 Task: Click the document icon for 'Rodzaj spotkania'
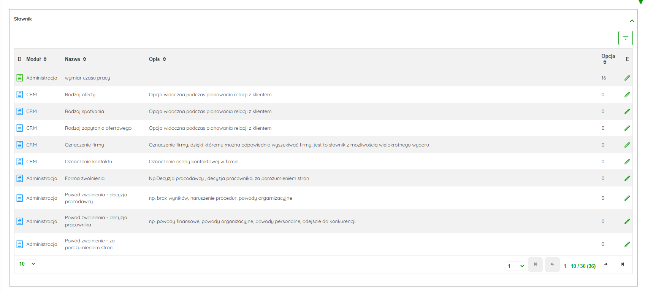click(x=20, y=111)
